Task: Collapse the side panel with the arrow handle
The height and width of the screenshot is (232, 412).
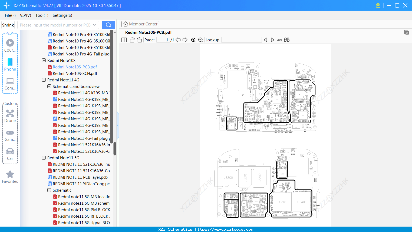Action: pyautogui.click(x=118, y=125)
